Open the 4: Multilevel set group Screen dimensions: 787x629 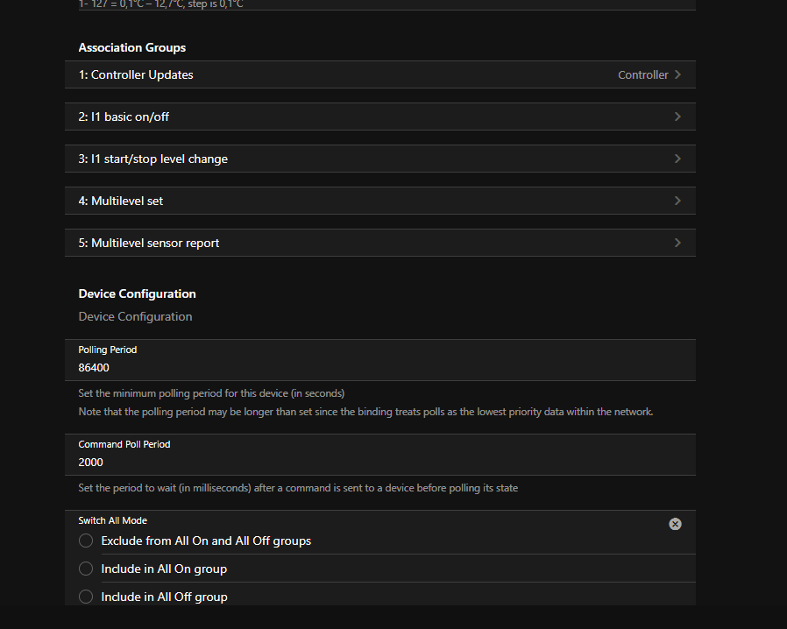click(x=121, y=201)
